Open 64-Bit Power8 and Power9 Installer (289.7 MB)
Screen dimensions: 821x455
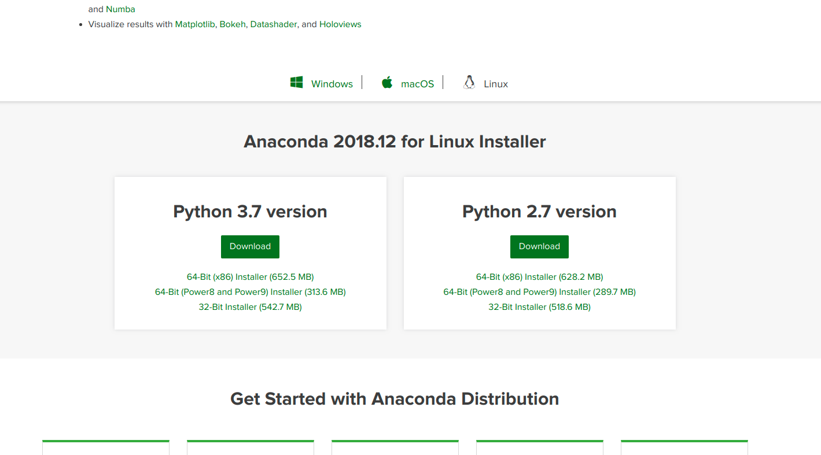tap(540, 292)
